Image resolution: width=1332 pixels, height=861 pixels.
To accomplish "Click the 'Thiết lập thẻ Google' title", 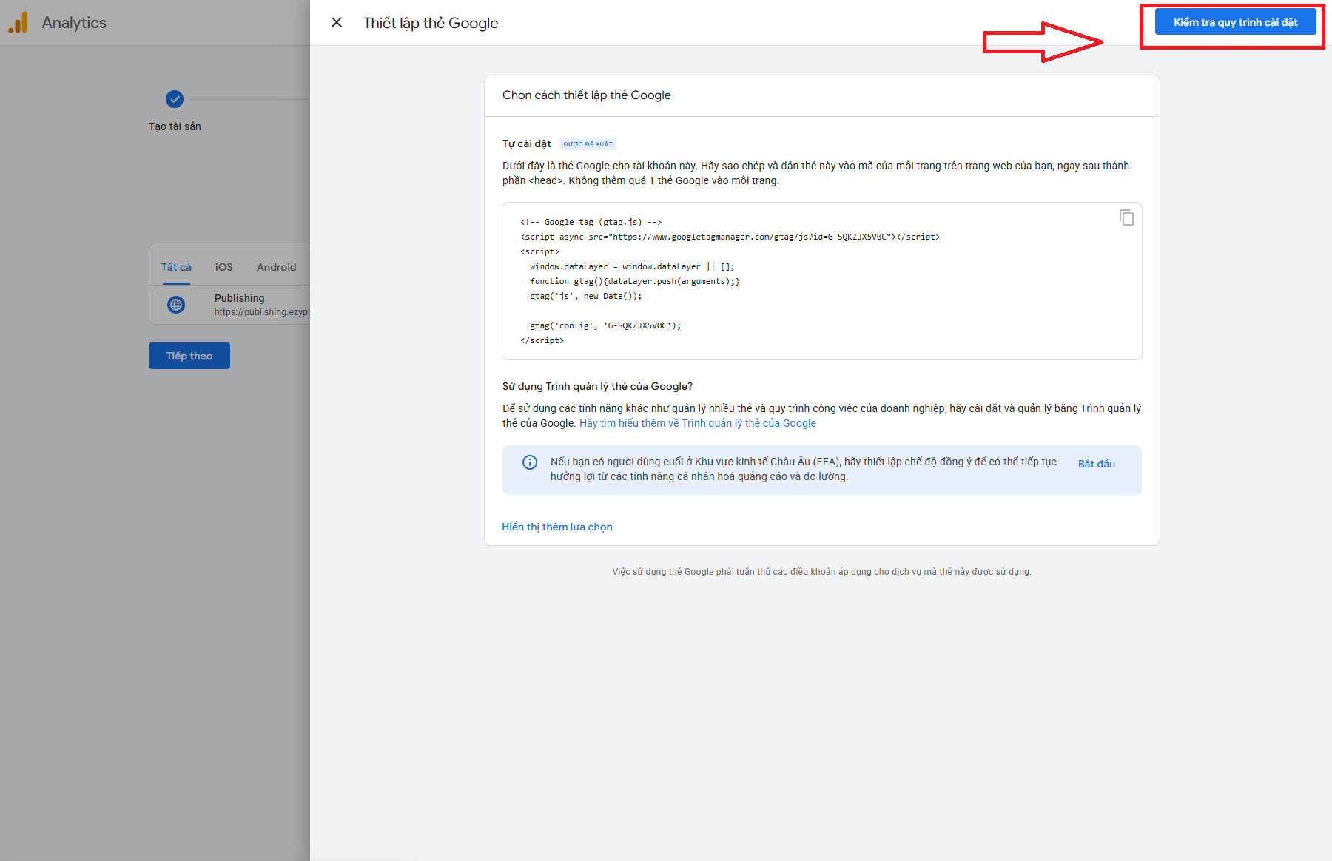I will pos(431,23).
